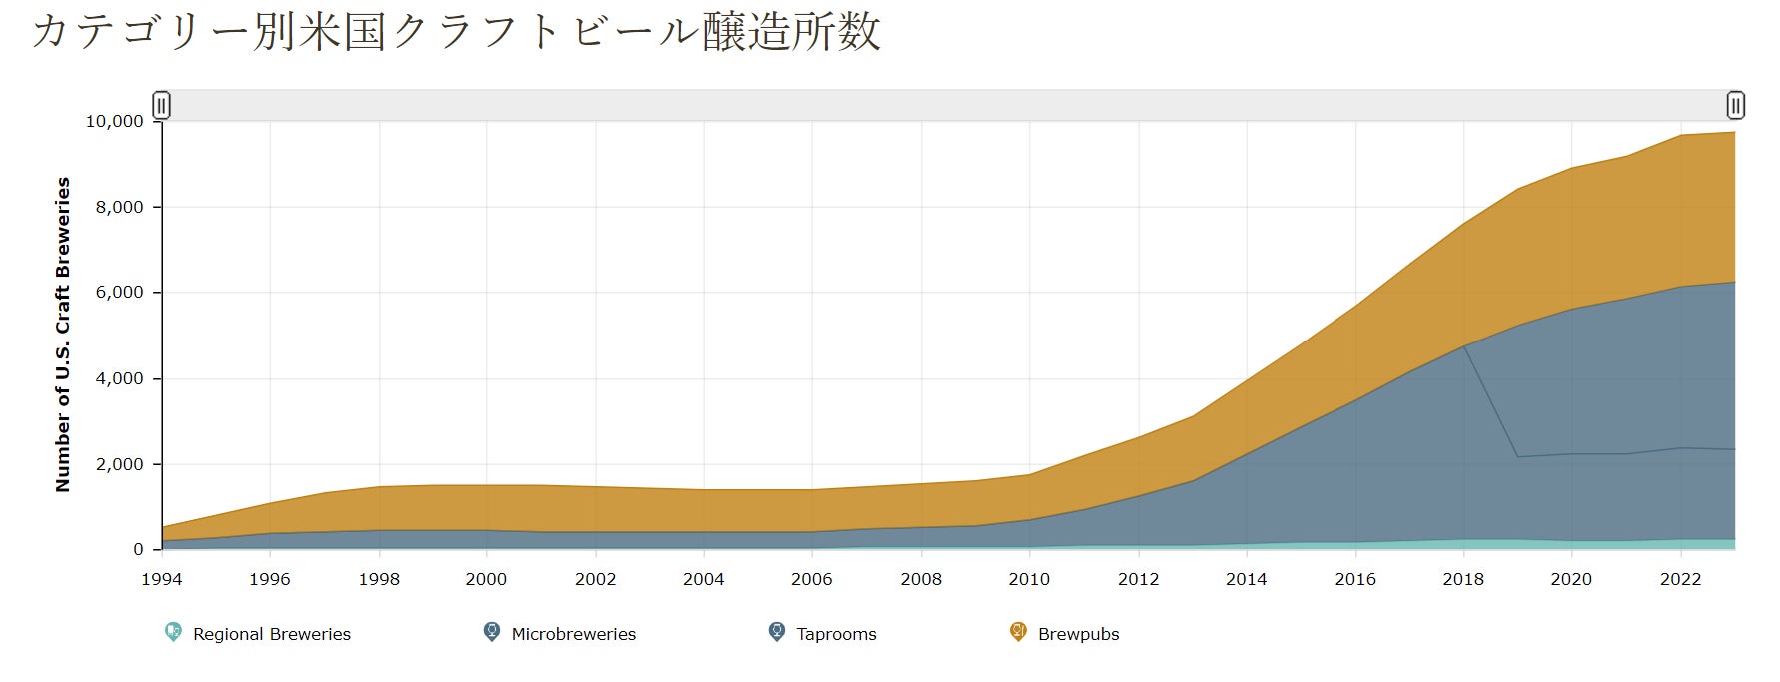Grab the left range slider handle
The width and height of the screenshot is (1780, 682).
click(x=161, y=105)
